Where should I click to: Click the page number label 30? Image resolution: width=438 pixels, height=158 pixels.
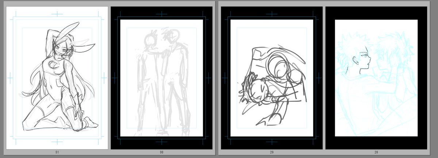(161, 152)
